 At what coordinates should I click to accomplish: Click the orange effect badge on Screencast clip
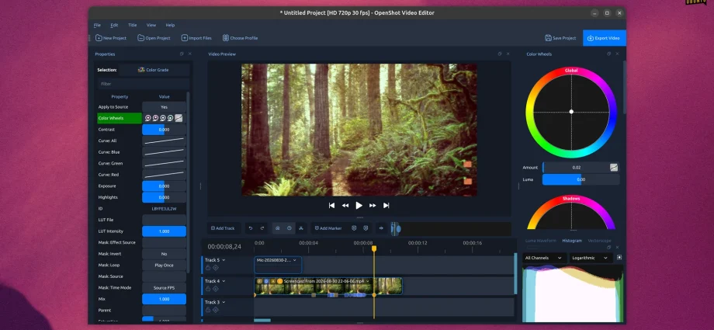pos(279,281)
